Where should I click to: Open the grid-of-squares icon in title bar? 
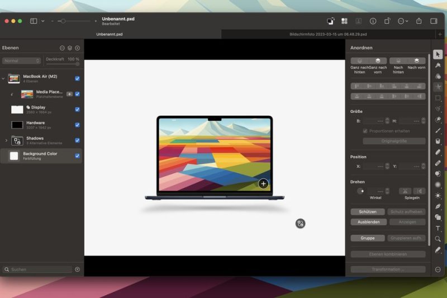[x=344, y=21]
